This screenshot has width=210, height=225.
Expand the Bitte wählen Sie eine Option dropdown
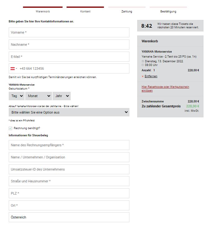point(69,112)
